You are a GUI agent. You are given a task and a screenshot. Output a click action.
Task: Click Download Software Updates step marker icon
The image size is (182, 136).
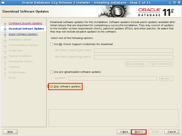point(5,29)
